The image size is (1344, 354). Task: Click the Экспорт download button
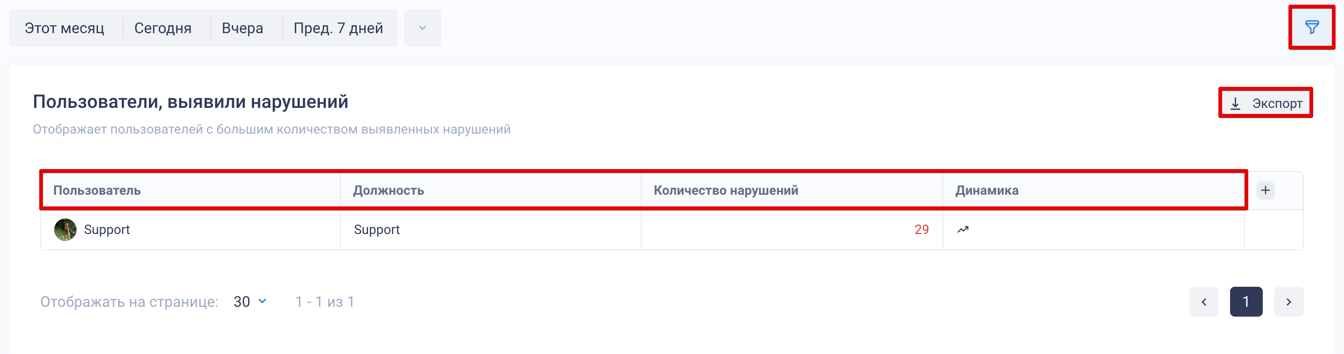1265,103
